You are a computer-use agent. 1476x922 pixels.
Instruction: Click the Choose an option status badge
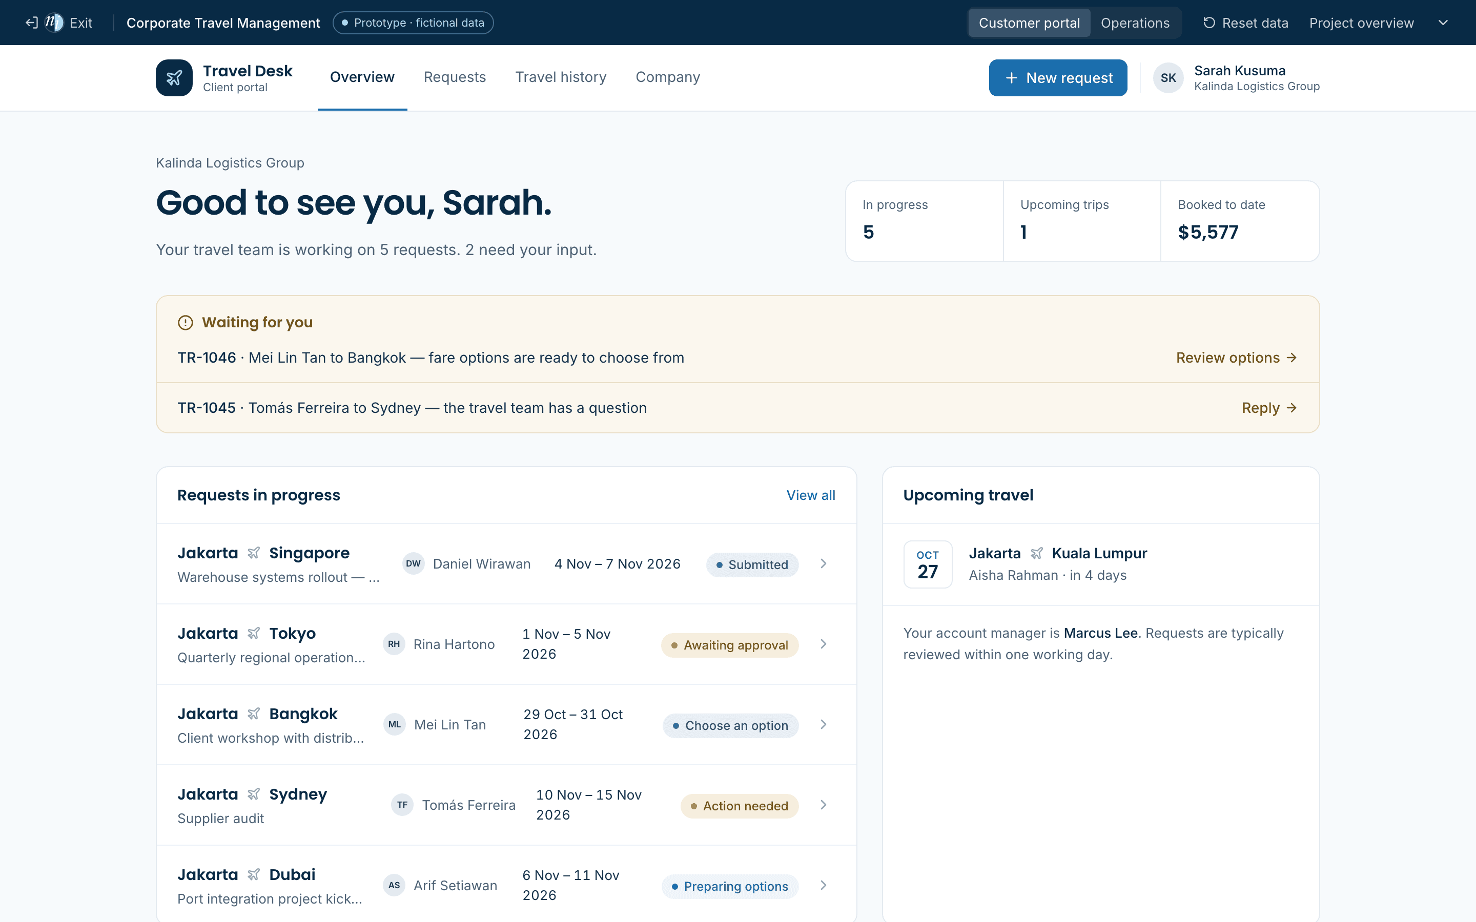point(730,726)
